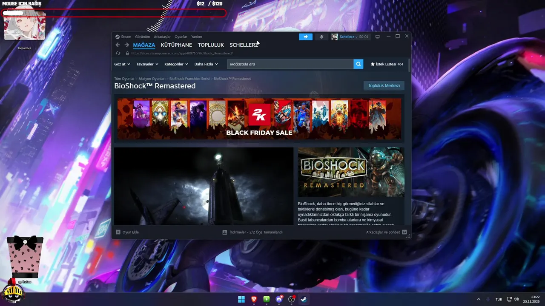
Task: Open clock and date panel
Action: [x=532, y=299]
